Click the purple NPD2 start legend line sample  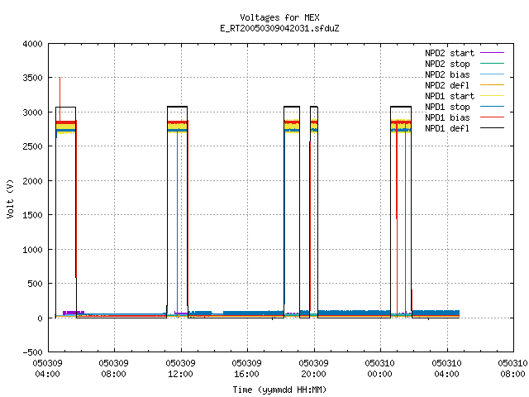point(492,53)
